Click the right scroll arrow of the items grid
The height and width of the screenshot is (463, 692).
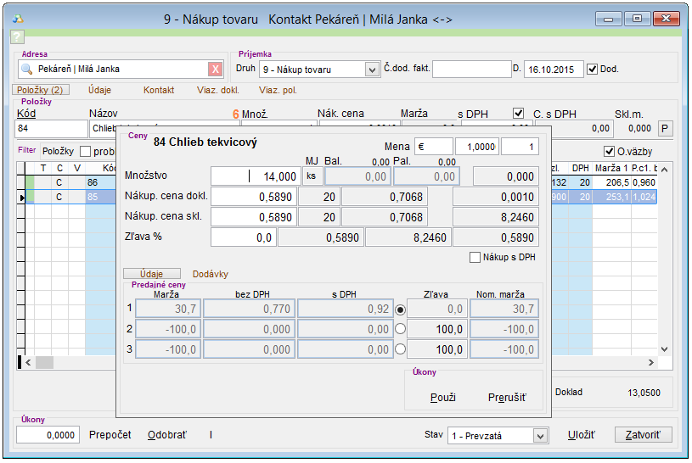pyautogui.click(x=650, y=362)
